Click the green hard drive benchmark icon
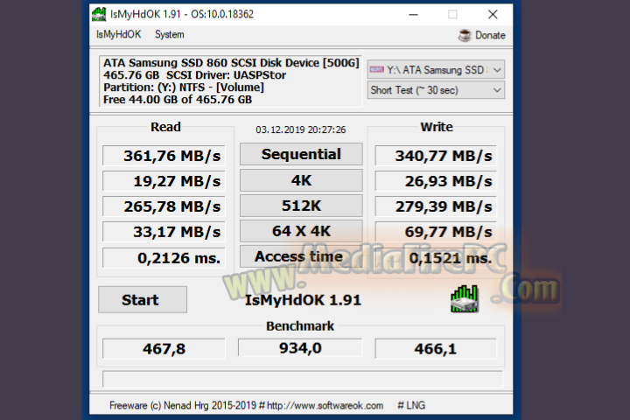Screen dimensions: 630x420 tap(465, 298)
